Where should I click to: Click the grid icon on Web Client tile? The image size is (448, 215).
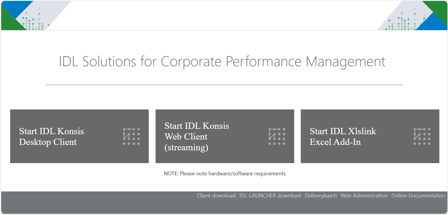(x=277, y=137)
